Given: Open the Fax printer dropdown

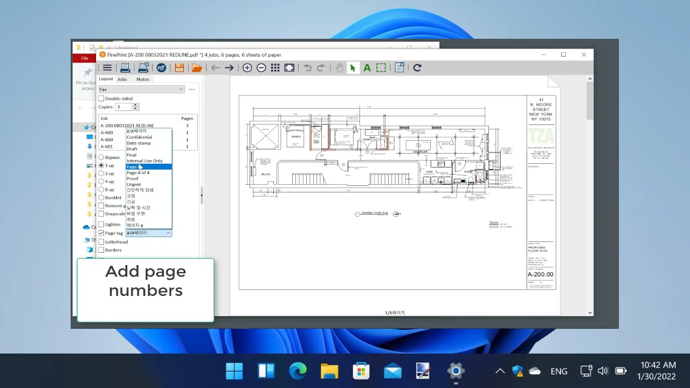Looking at the screenshot, I should (141, 89).
